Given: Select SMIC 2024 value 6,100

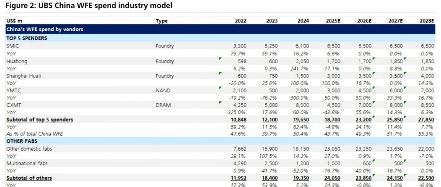Looking at the screenshot, I should [302, 46].
